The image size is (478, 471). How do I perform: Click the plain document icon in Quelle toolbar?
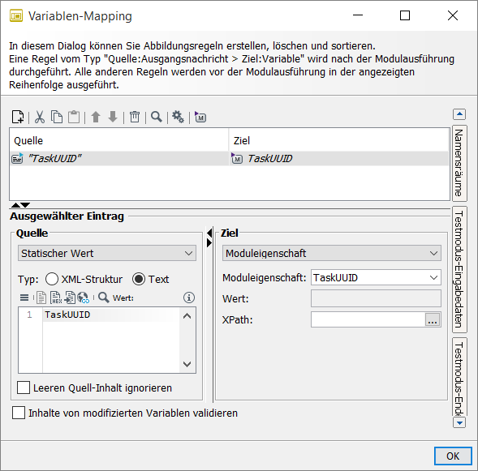(41, 298)
